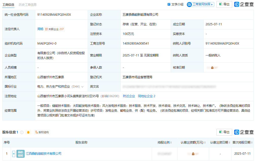Expand the 电力、热力生产和供应业 industry chevron
Screen dimensions: 255x161
click(x=82, y=87)
